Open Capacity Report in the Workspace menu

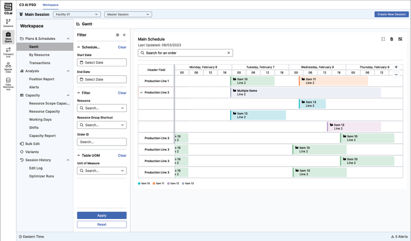click(42, 136)
